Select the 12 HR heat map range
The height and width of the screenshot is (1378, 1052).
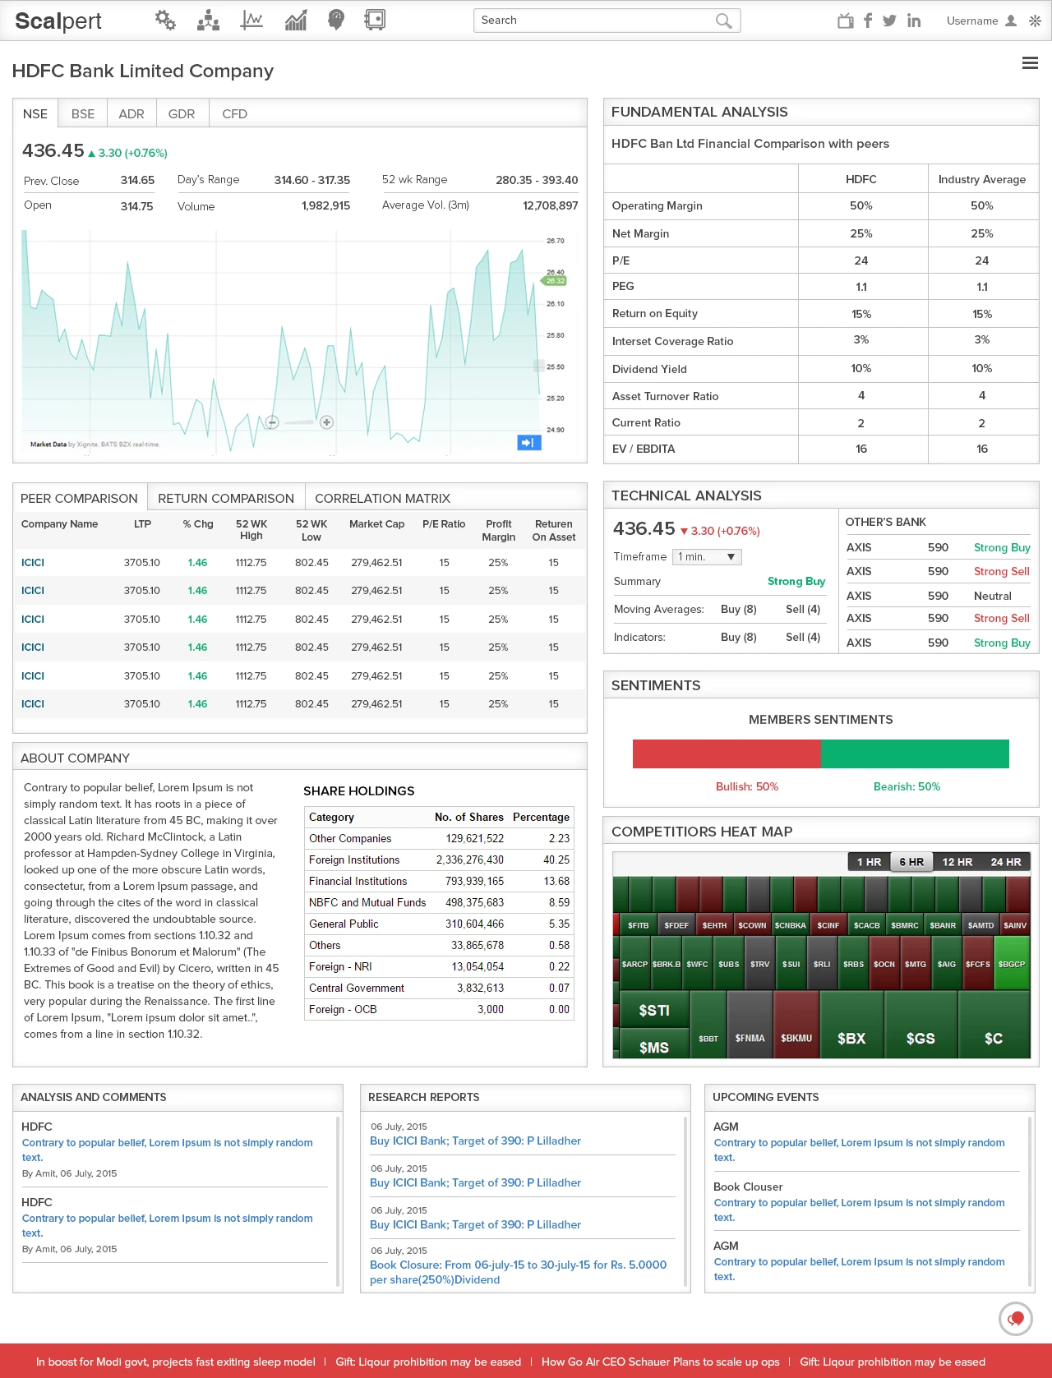957,862
